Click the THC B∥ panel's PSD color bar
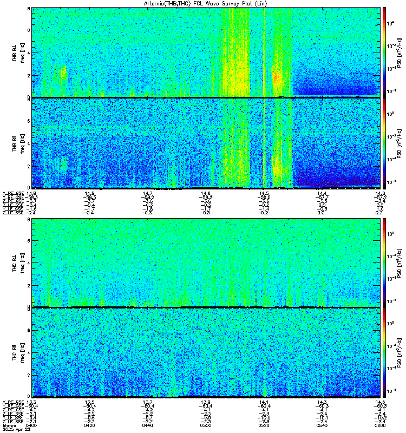The height and width of the screenshot is (433, 406). 384,353
